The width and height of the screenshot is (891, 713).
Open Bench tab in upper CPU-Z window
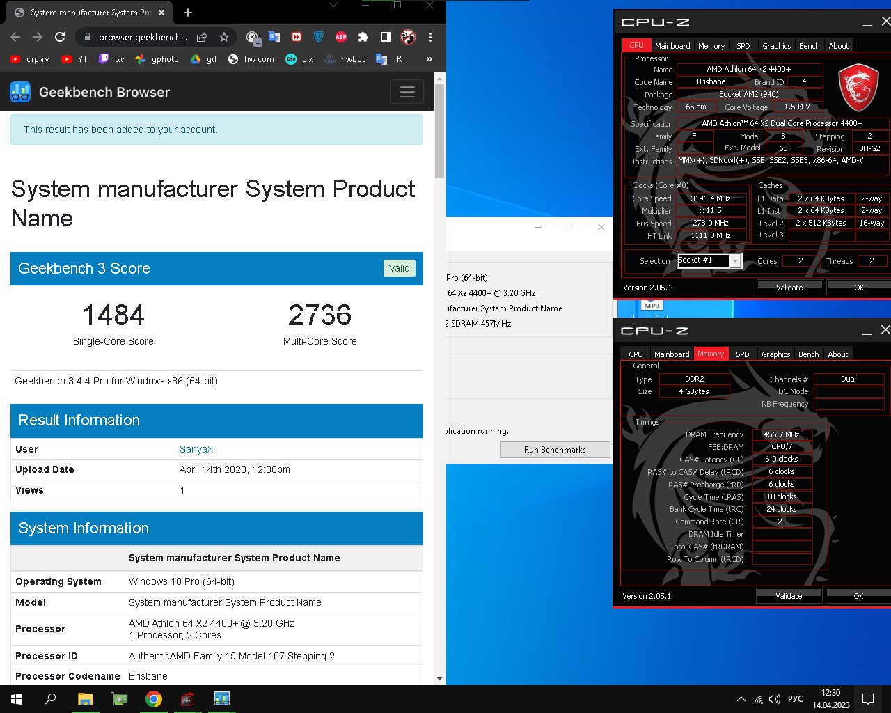coord(810,46)
